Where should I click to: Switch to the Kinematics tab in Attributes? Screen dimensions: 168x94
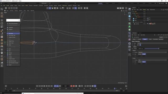(155, 39)
